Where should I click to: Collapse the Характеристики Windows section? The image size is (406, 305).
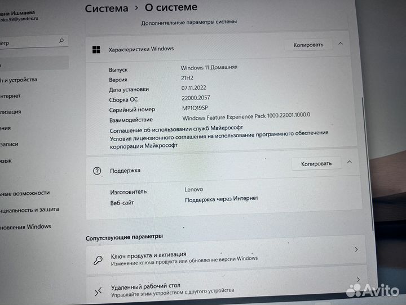pos(341,43)
